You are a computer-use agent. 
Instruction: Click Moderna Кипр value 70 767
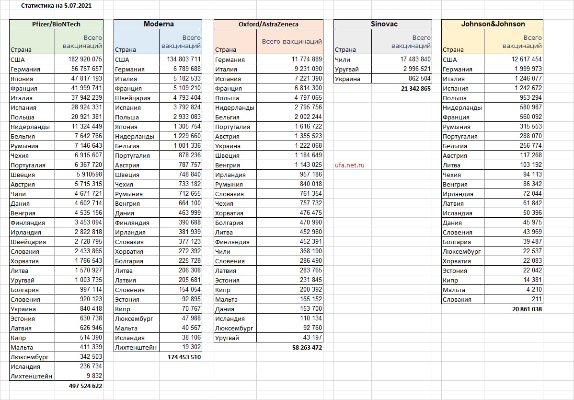(x=181, y=309)
